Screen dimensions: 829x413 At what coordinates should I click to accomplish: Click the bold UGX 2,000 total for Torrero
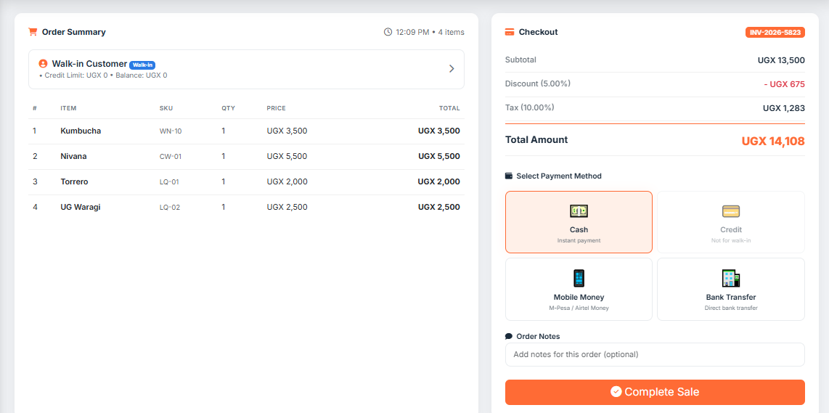point(439,181)
